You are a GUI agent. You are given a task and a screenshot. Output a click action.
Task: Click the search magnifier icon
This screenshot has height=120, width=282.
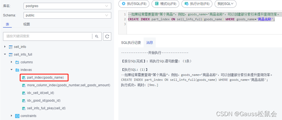coord(97,36)
